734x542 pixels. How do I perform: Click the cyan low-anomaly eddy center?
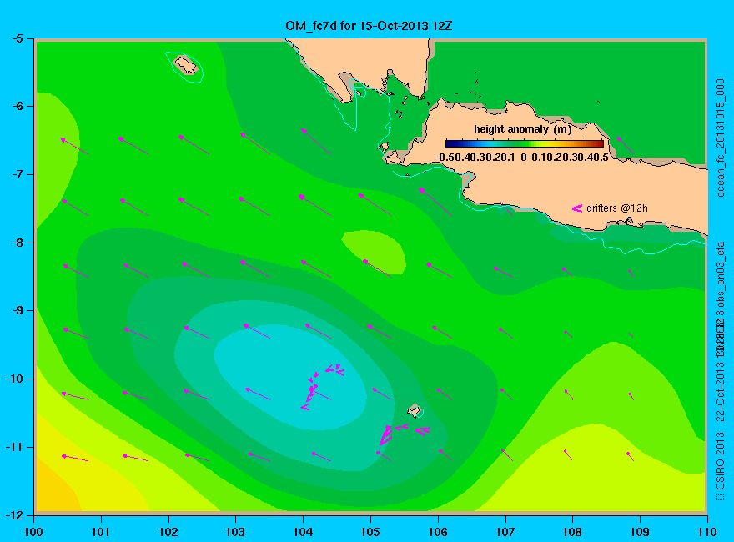290,377
